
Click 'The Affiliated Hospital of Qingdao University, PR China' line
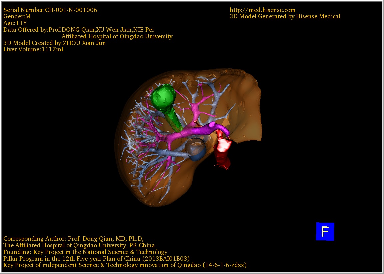[79, 245]
